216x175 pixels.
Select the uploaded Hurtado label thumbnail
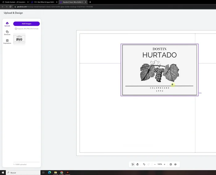pyautogui.click(x=19, y=39)
